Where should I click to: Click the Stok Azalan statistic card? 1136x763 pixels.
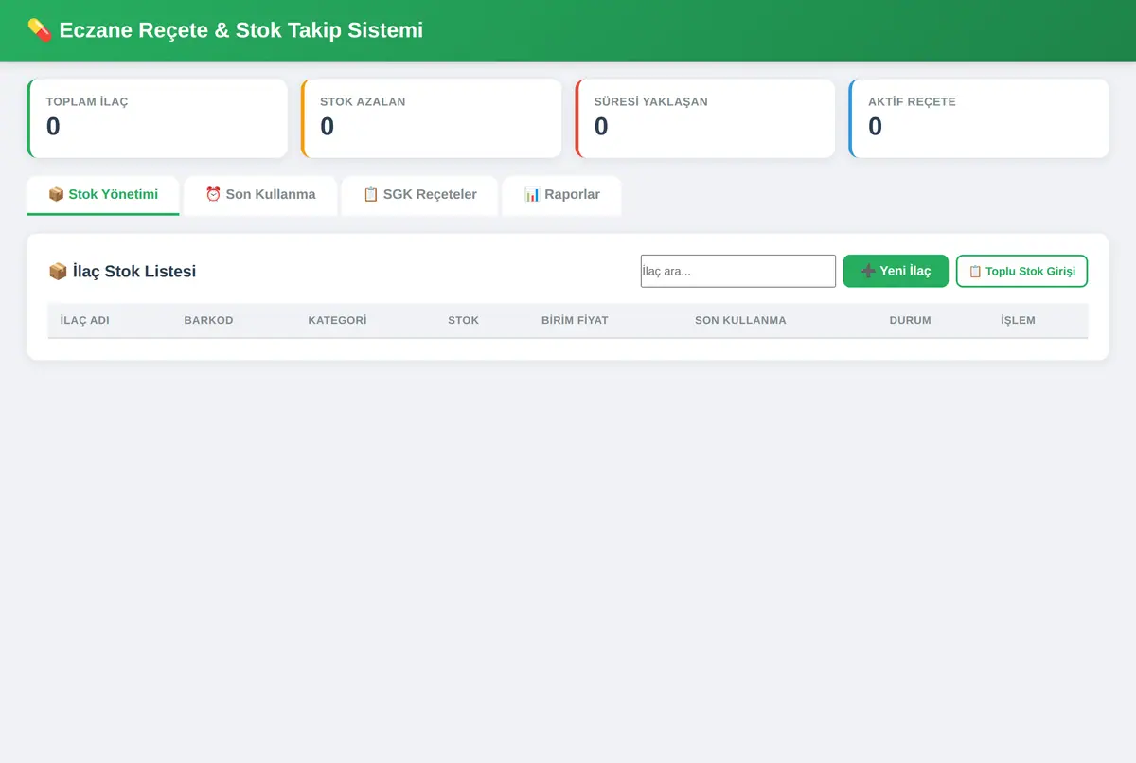[431, 118]
